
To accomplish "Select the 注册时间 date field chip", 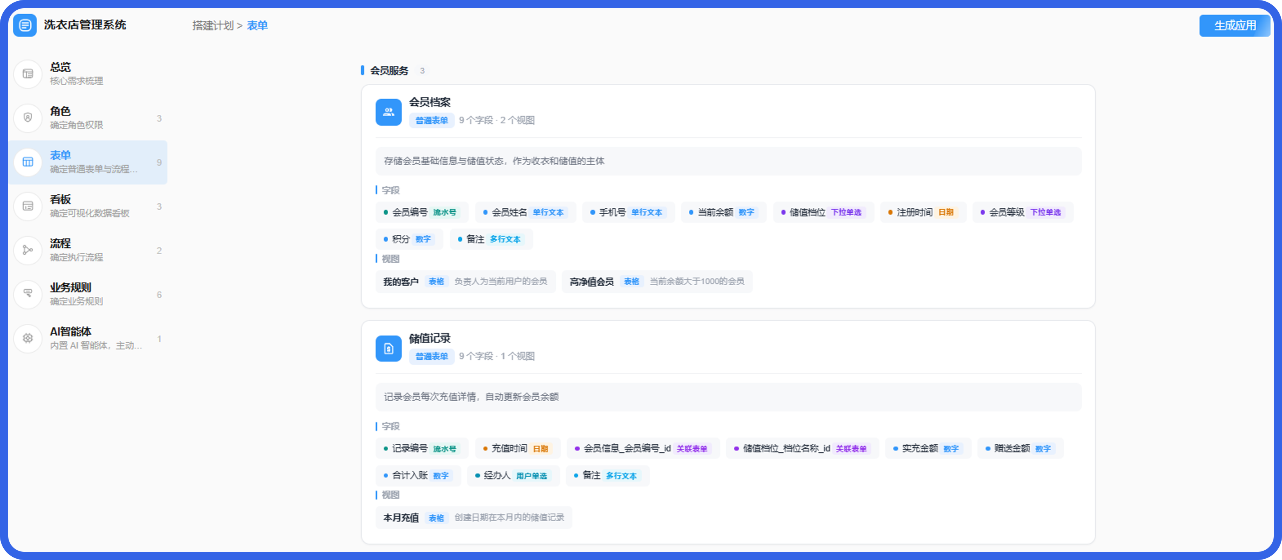I will (x=923, y=212).
